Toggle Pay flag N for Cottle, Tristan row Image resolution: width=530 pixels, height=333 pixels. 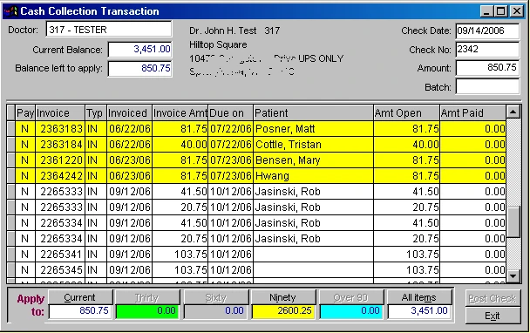tap(25, 145)
